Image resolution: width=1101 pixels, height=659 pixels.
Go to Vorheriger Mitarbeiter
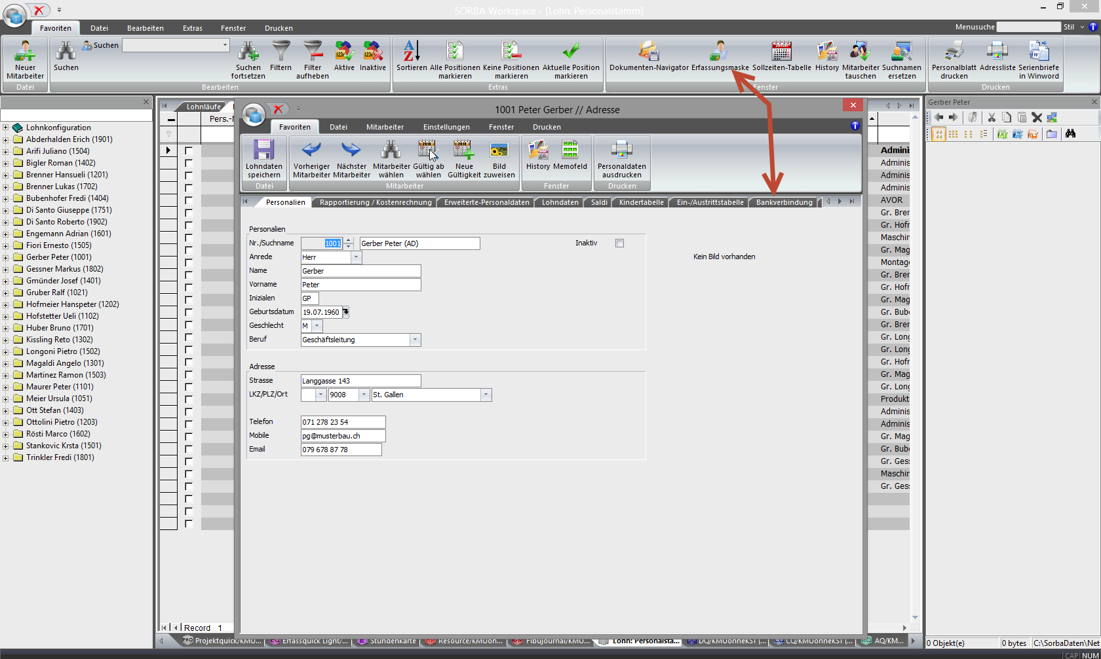click(x=311, y=158)
